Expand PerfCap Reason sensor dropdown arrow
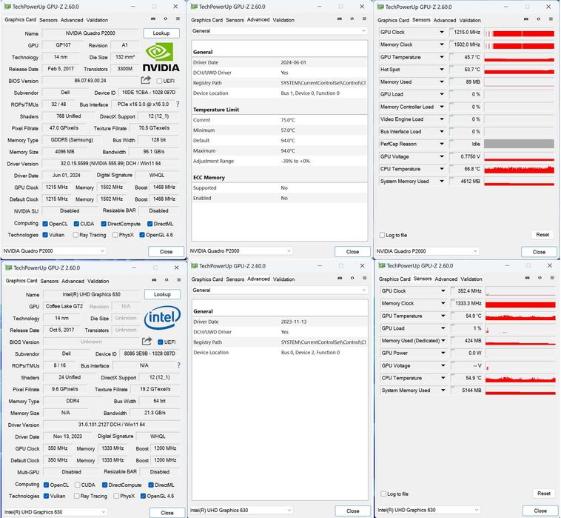The height and width of the screenshot is (518, 561). 442,144
